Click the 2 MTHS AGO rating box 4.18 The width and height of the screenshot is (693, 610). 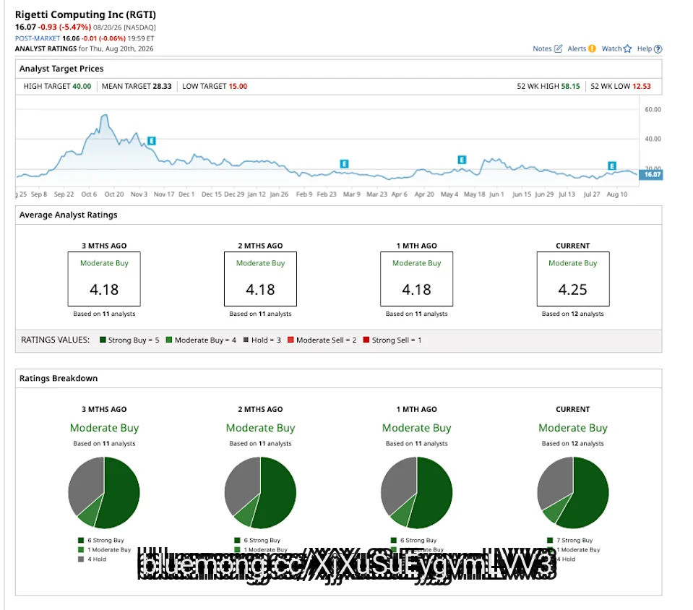[260, 279]
